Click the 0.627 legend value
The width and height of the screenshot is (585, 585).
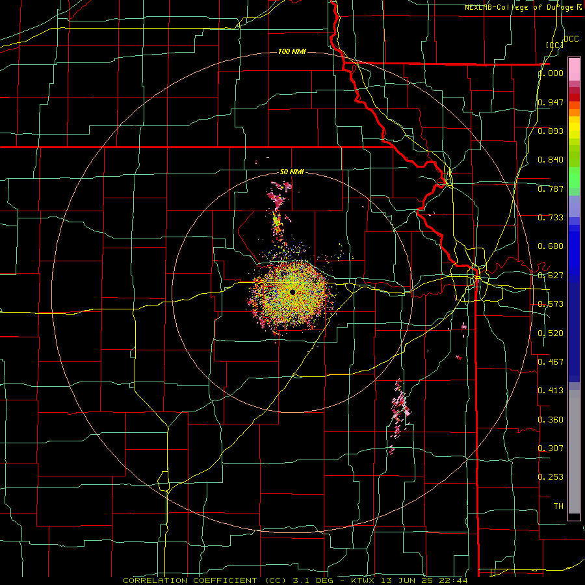[x=551, y=276]
